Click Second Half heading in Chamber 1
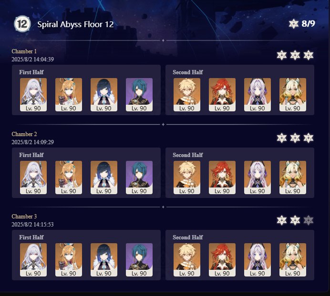 tap(188, 72)
